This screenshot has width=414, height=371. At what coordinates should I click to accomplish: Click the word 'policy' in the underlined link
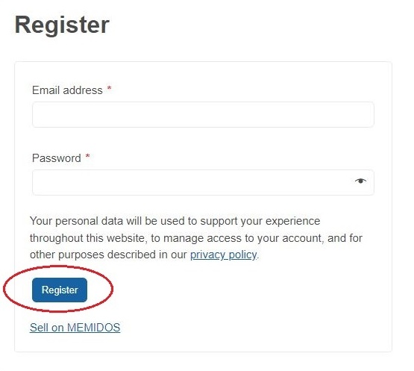[242, 255]
